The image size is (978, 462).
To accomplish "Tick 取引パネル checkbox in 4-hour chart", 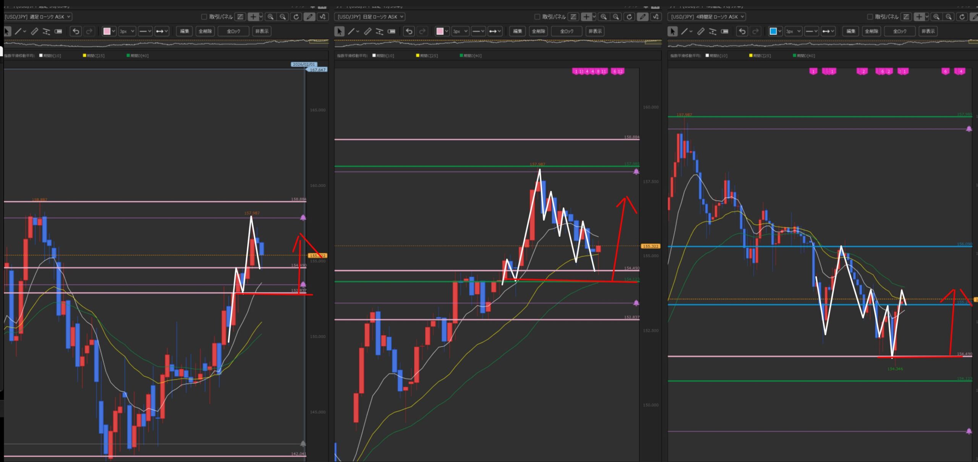I will [x=870, y=17].
